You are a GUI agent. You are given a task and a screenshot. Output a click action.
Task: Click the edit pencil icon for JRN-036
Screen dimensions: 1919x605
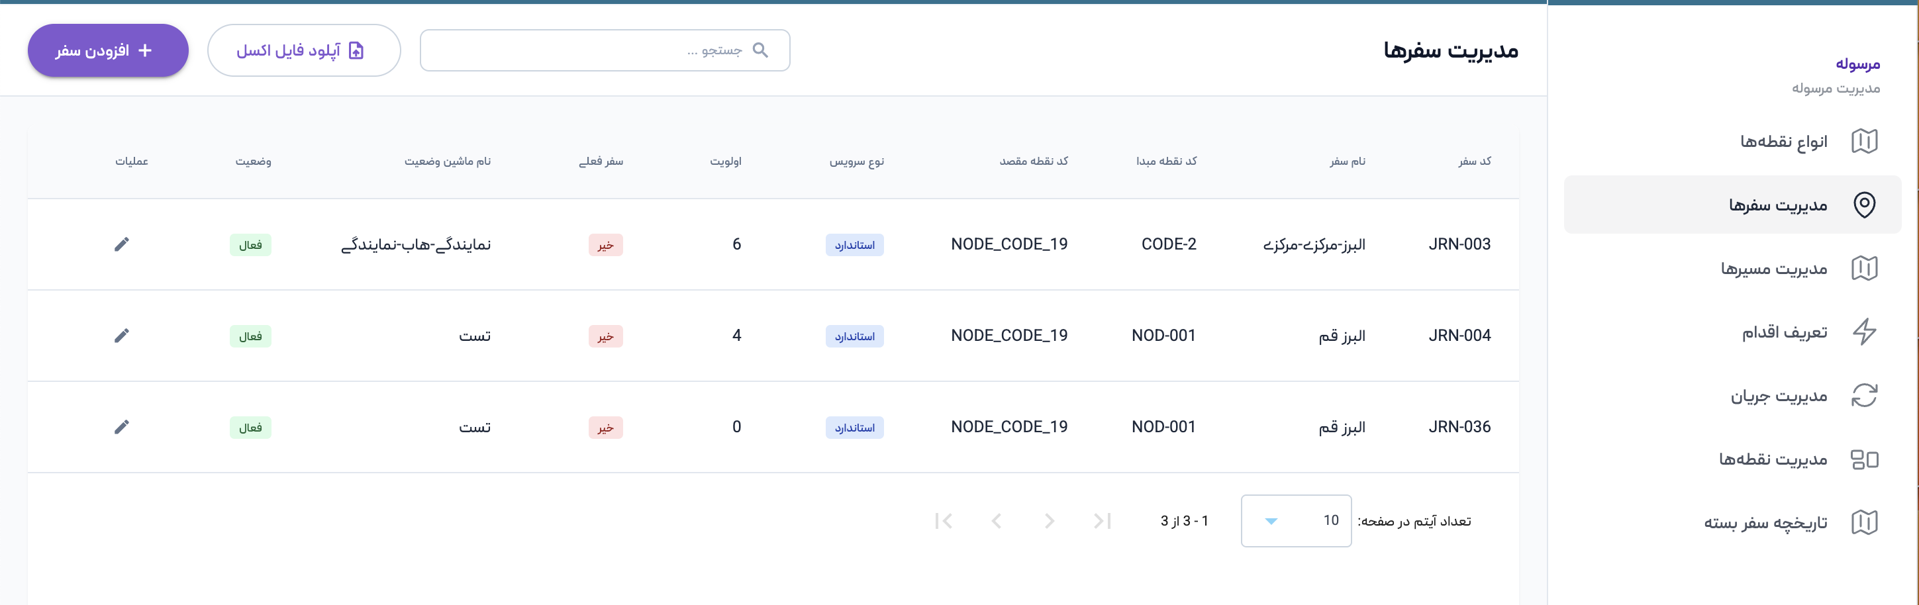(121, 427)
